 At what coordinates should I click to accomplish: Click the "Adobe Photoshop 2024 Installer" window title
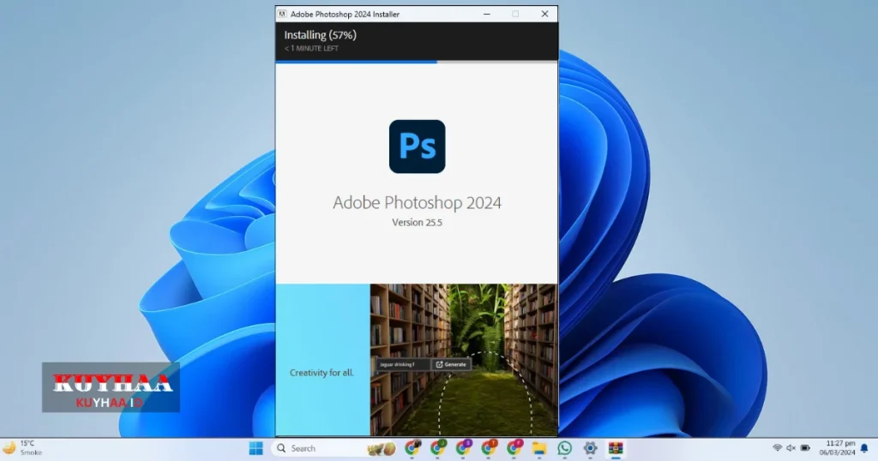click(345, 14)
